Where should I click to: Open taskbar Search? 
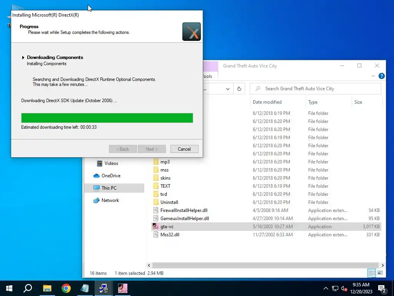click(28, 288)
